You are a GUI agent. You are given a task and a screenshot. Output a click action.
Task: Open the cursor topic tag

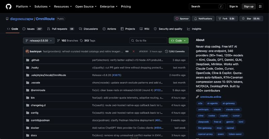click(236, 116)
